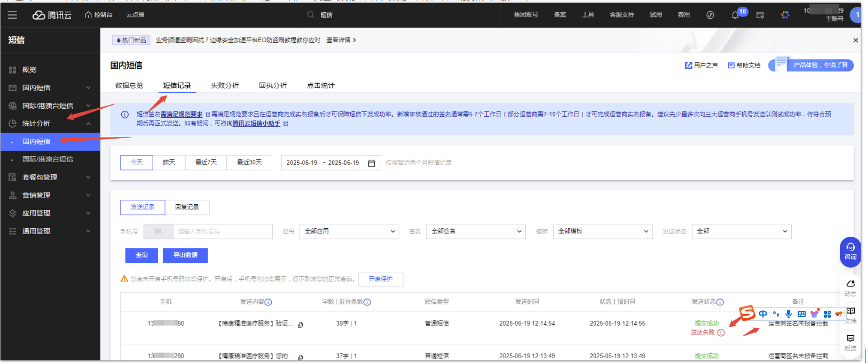The height and width of the screenshot is (363, 866).
Task: Click info icon next to 发送内容 header
Action: click(x=269, y=302)
